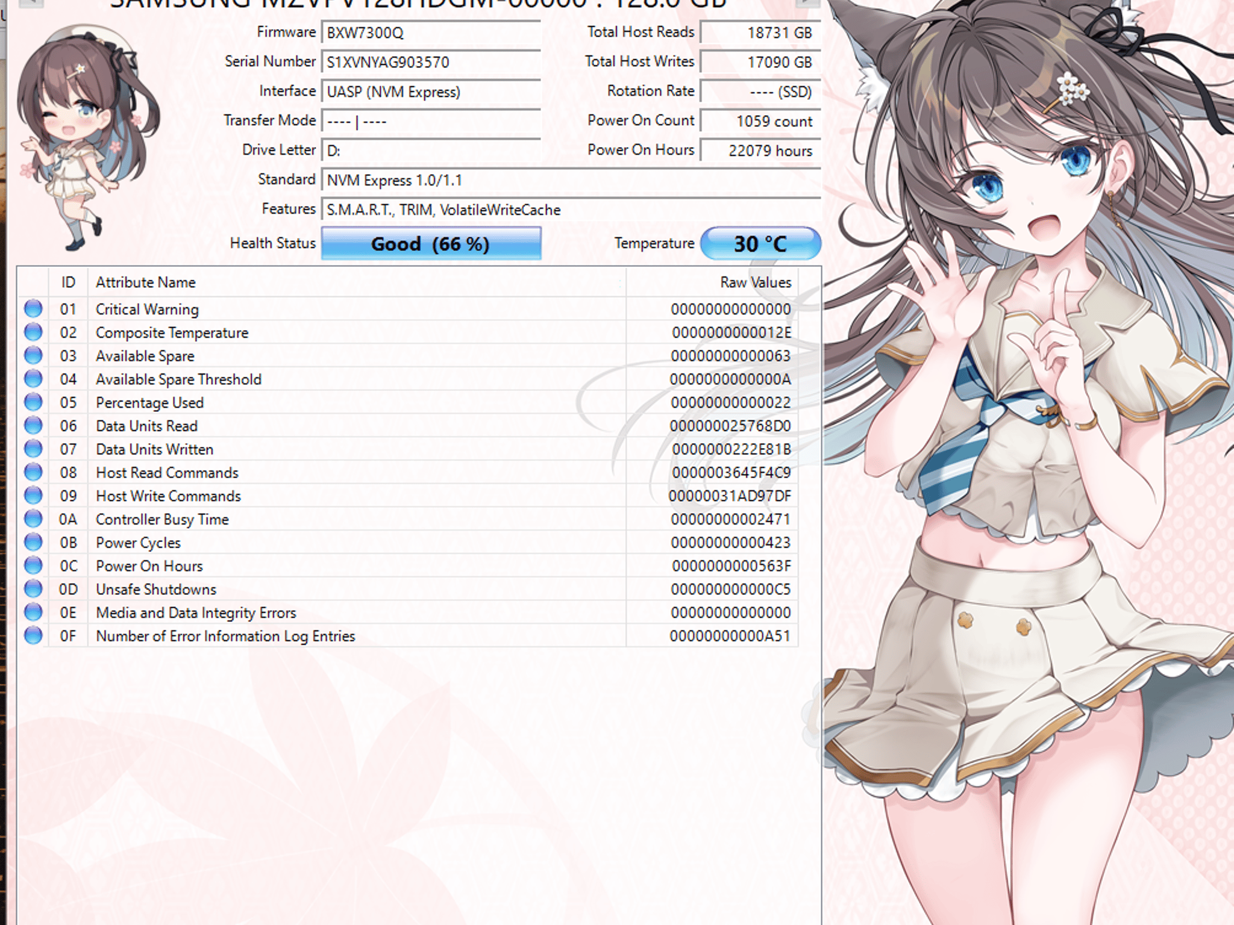Select status orb for Error Information Log Entries
Image resolution: width=1234 pixels, height=925 pixels.
coord(33,636)
